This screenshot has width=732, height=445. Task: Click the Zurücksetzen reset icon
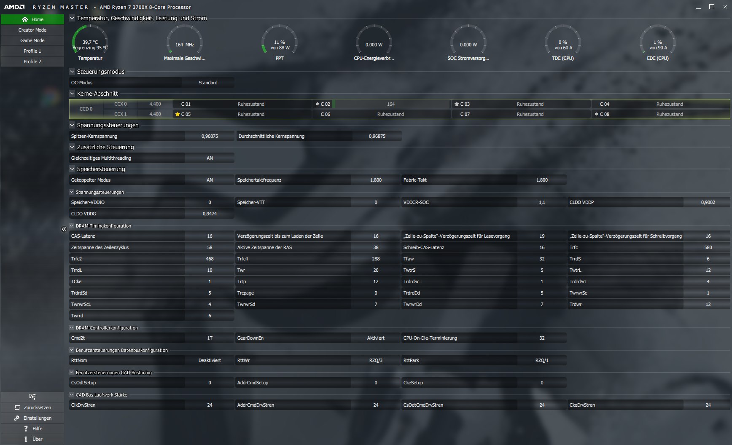pyautogui.click(x=17, y=407)
